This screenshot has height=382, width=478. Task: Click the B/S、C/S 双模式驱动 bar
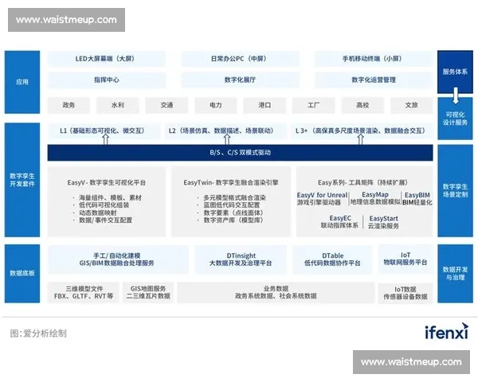(241, 153)
